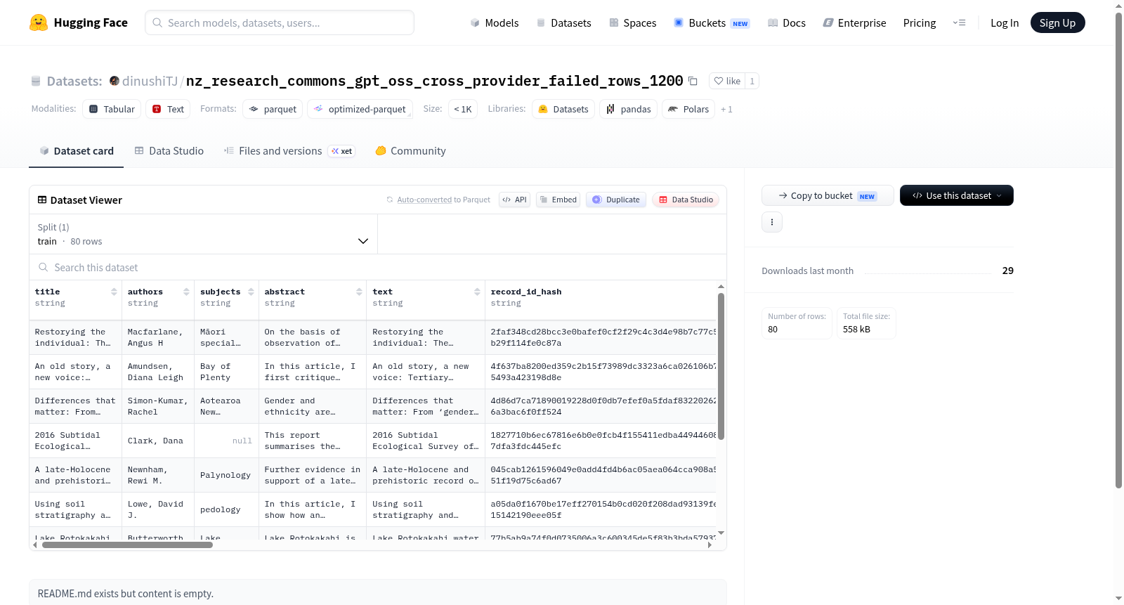
Task: Select the 'Clark, Dana' author cell
Action: click(x=157, y=441)
